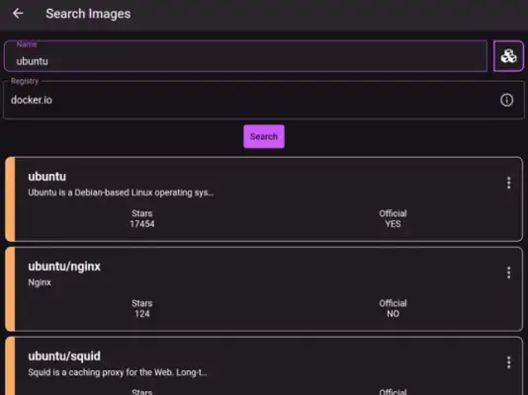
Task: Click the Squid caching proxy description
Action: (118, 372)
